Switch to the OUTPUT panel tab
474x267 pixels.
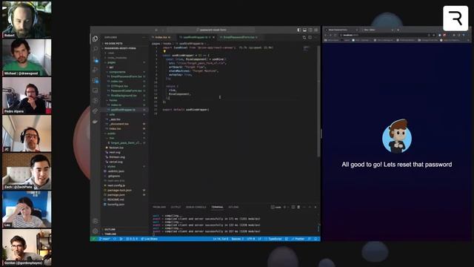click(x=176, y=207)
